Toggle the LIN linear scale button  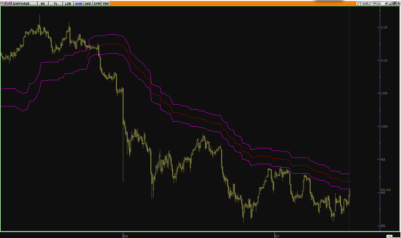click(68, 3)
